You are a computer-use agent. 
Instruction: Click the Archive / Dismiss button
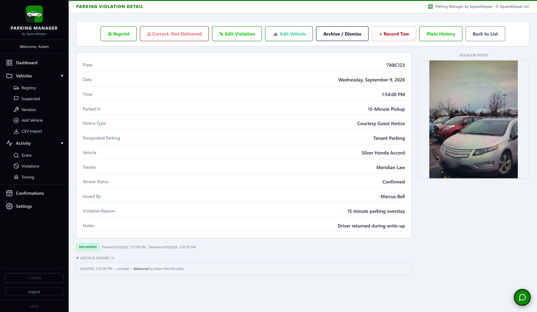point(342,34)
